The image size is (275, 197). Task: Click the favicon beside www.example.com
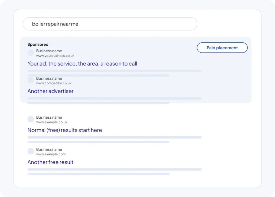[x=31, y=151]
